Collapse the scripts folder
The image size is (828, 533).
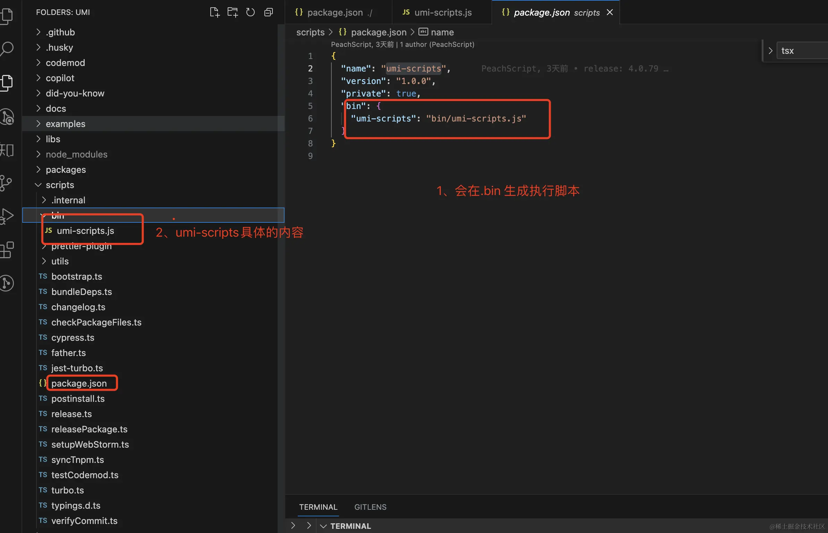pyautogui.click(x=60, y=185)
